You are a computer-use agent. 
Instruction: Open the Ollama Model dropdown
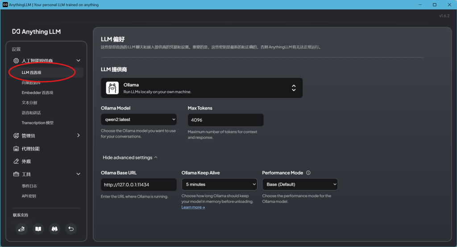pyautogui.click(x=139, y=119)
